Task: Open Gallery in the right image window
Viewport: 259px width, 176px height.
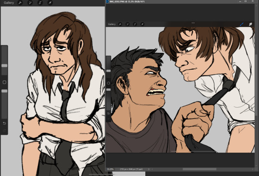Action: [112, 24]
